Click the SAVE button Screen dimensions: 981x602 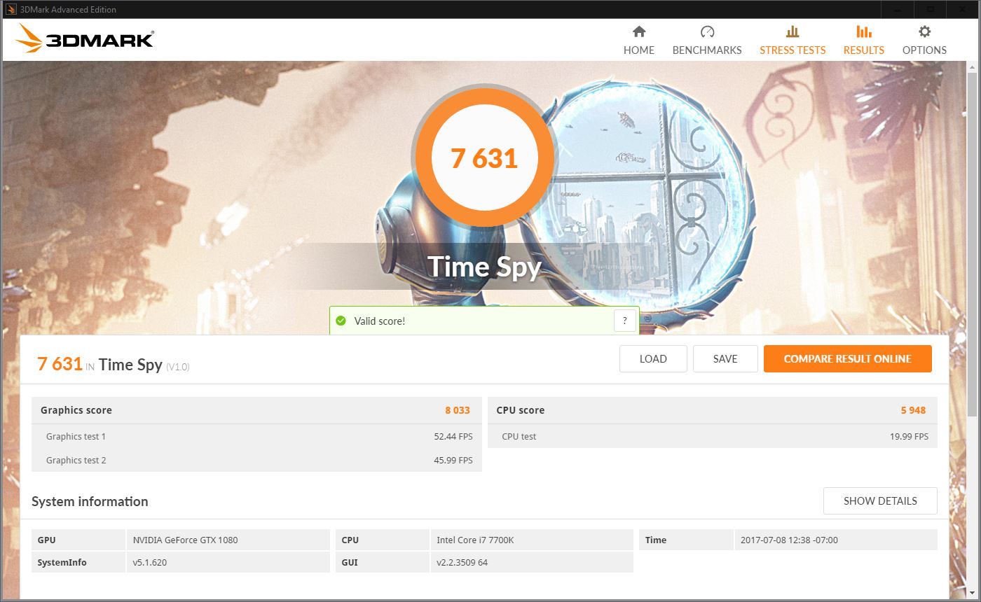click(x=725, y=358)
